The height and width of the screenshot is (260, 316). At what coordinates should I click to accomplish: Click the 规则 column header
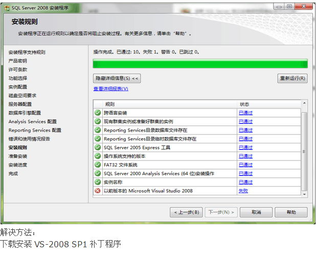170,105
